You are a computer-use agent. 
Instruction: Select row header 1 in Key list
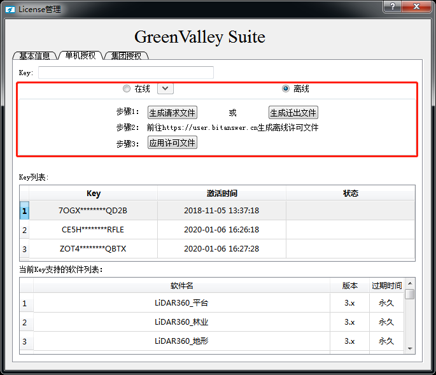click(24, 211)
